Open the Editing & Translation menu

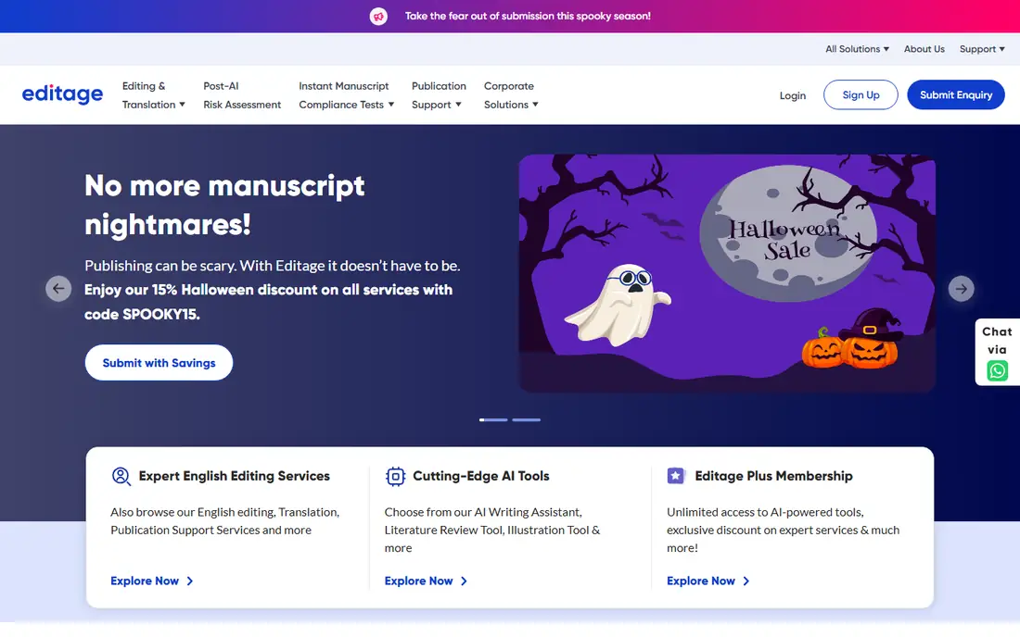[154, 94]
